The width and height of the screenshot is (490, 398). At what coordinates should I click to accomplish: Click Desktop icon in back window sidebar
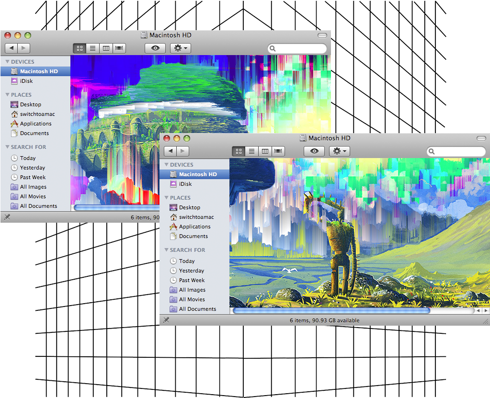[14, 104]
